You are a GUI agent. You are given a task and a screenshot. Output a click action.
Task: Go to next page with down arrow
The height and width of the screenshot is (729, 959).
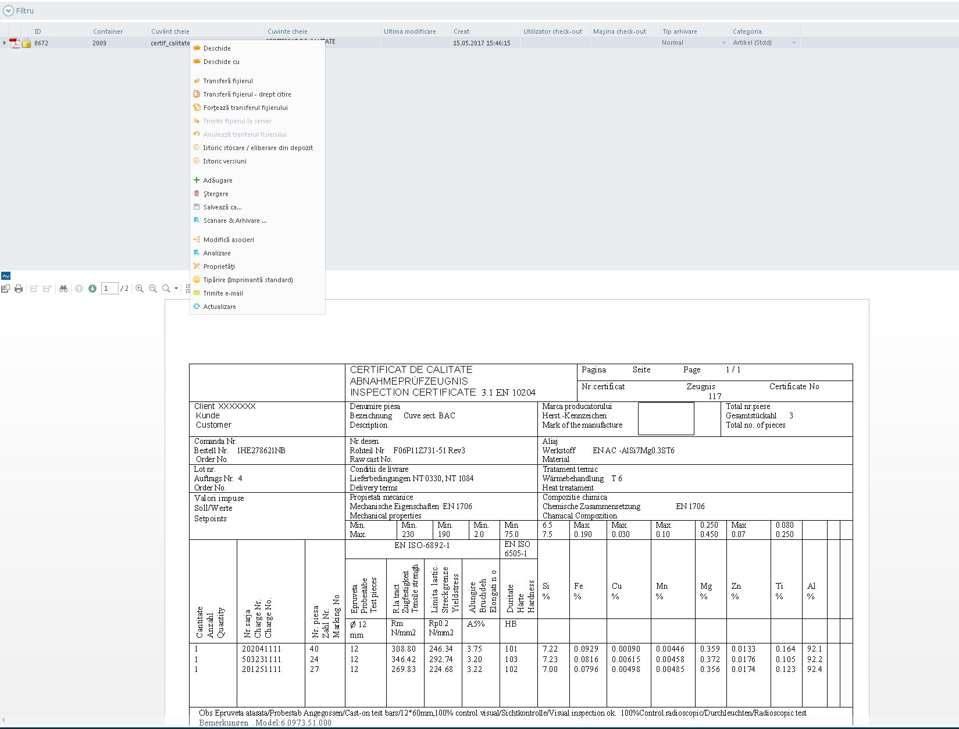click(92, 289)
